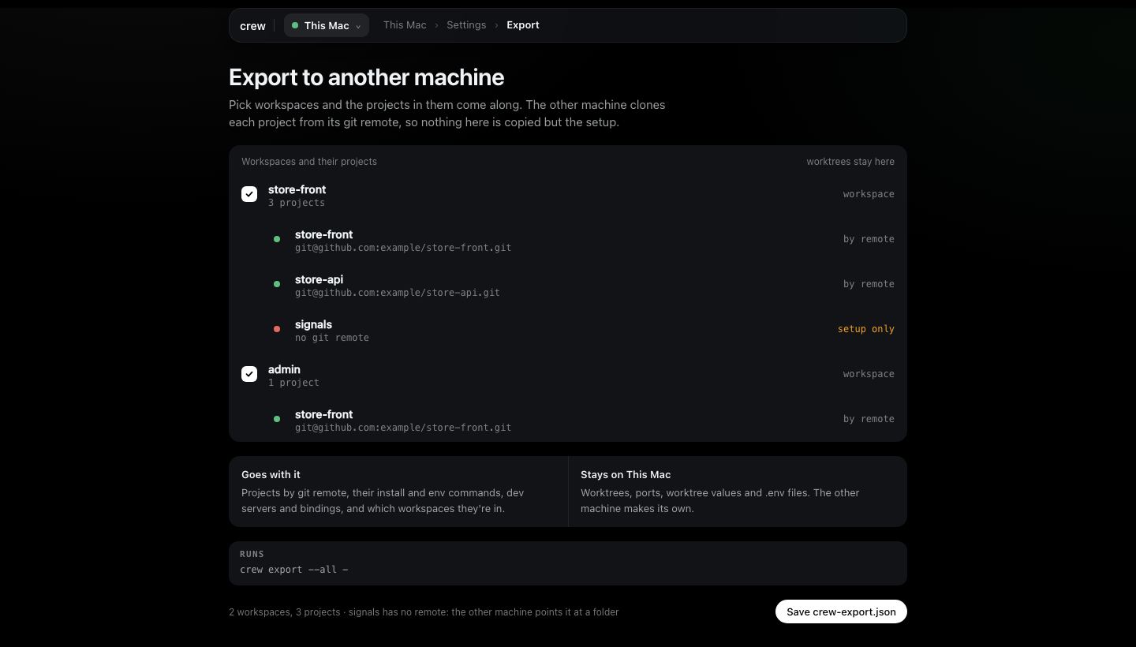The width and height of the screenshot is (1136, 647).
Task: Click '3 projects' under store-front workspace
Action: (297, 203)
